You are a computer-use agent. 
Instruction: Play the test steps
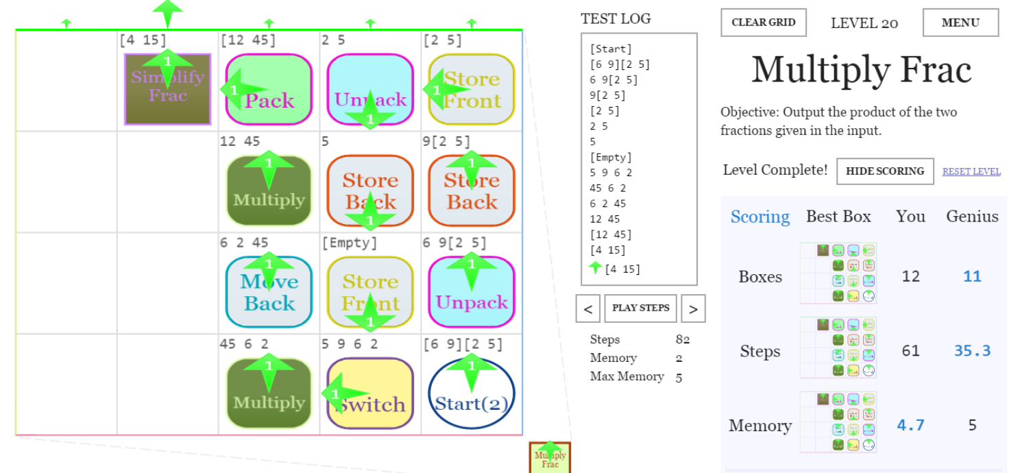tap(641, 308)
